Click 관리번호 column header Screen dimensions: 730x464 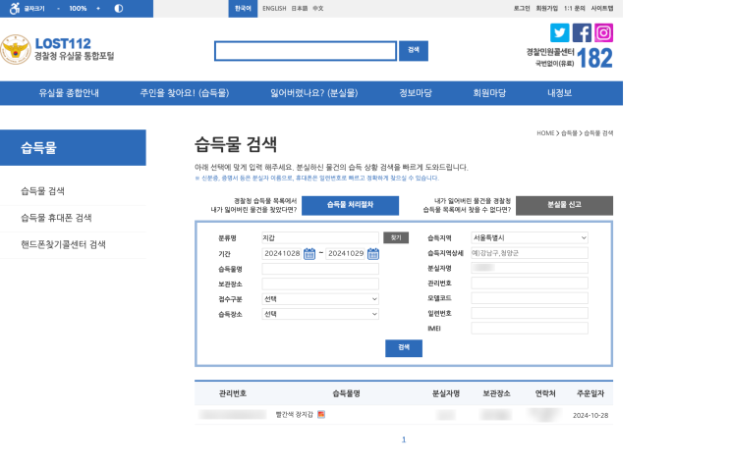click(x=232, y=393)
